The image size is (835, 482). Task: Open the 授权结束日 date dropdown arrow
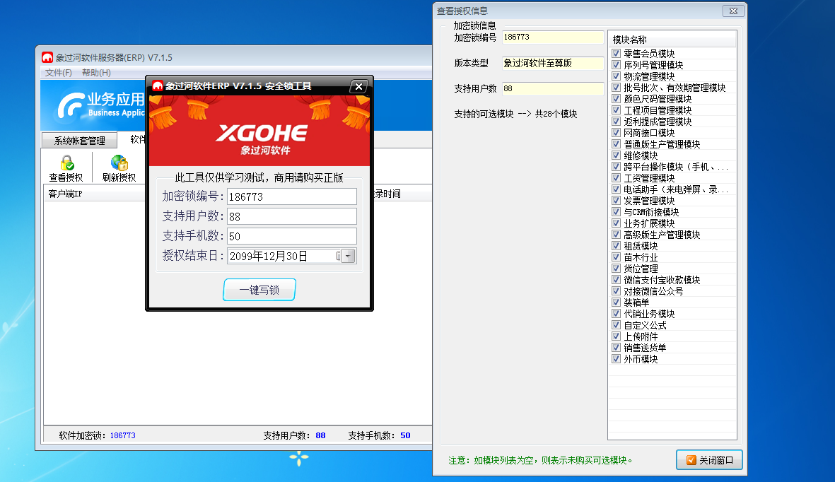pos(349,256)
